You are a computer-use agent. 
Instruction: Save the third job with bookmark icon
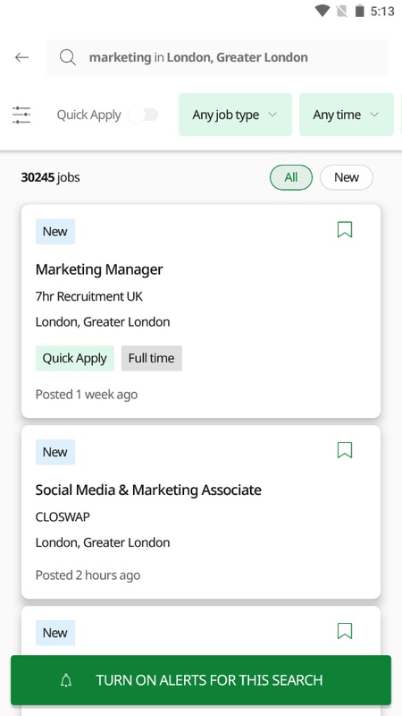(x=345, y=631)
